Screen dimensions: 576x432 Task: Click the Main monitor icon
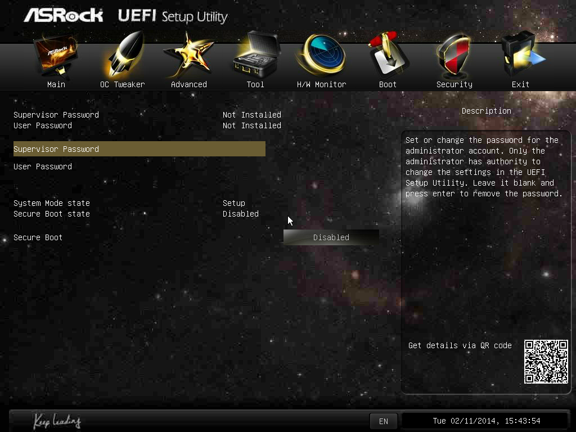click(x=56, y=56)
